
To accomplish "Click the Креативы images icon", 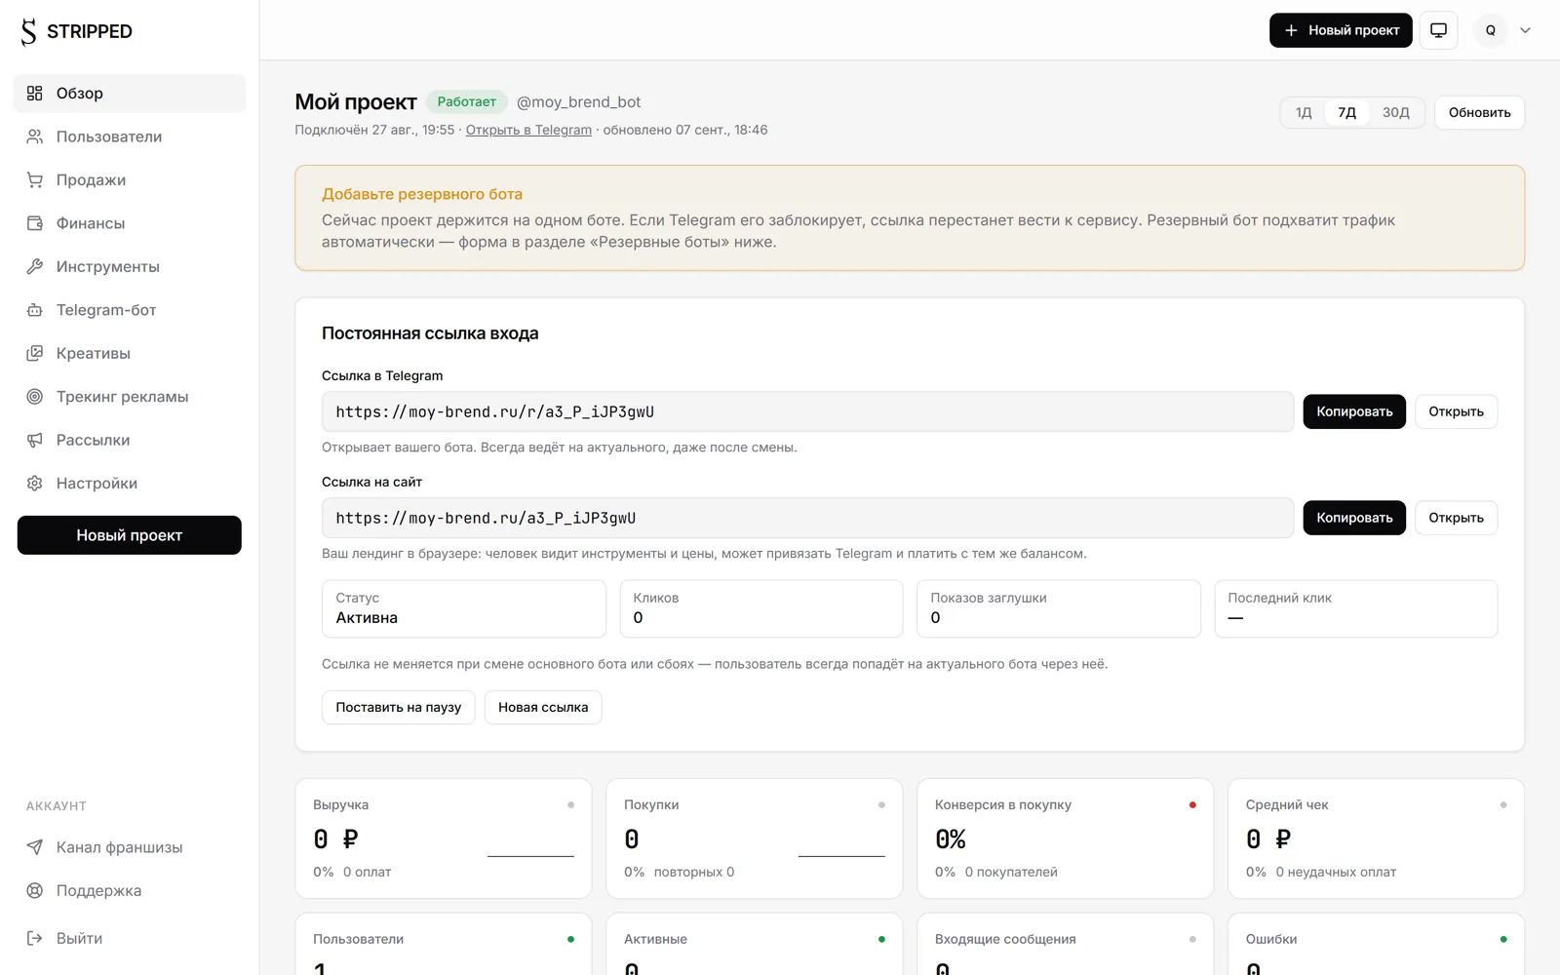I will click(x=35, y=353).
